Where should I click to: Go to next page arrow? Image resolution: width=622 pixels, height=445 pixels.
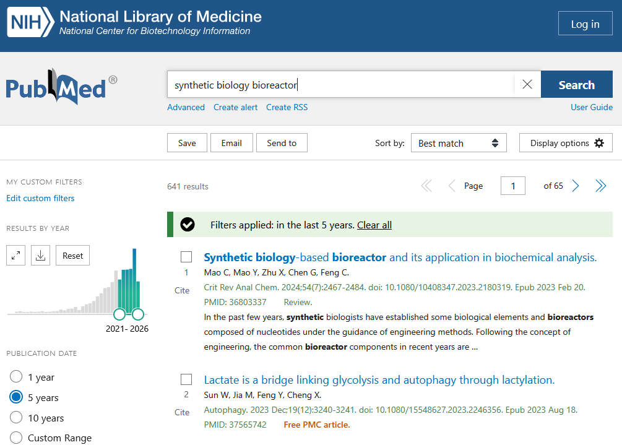coord(576,186)
